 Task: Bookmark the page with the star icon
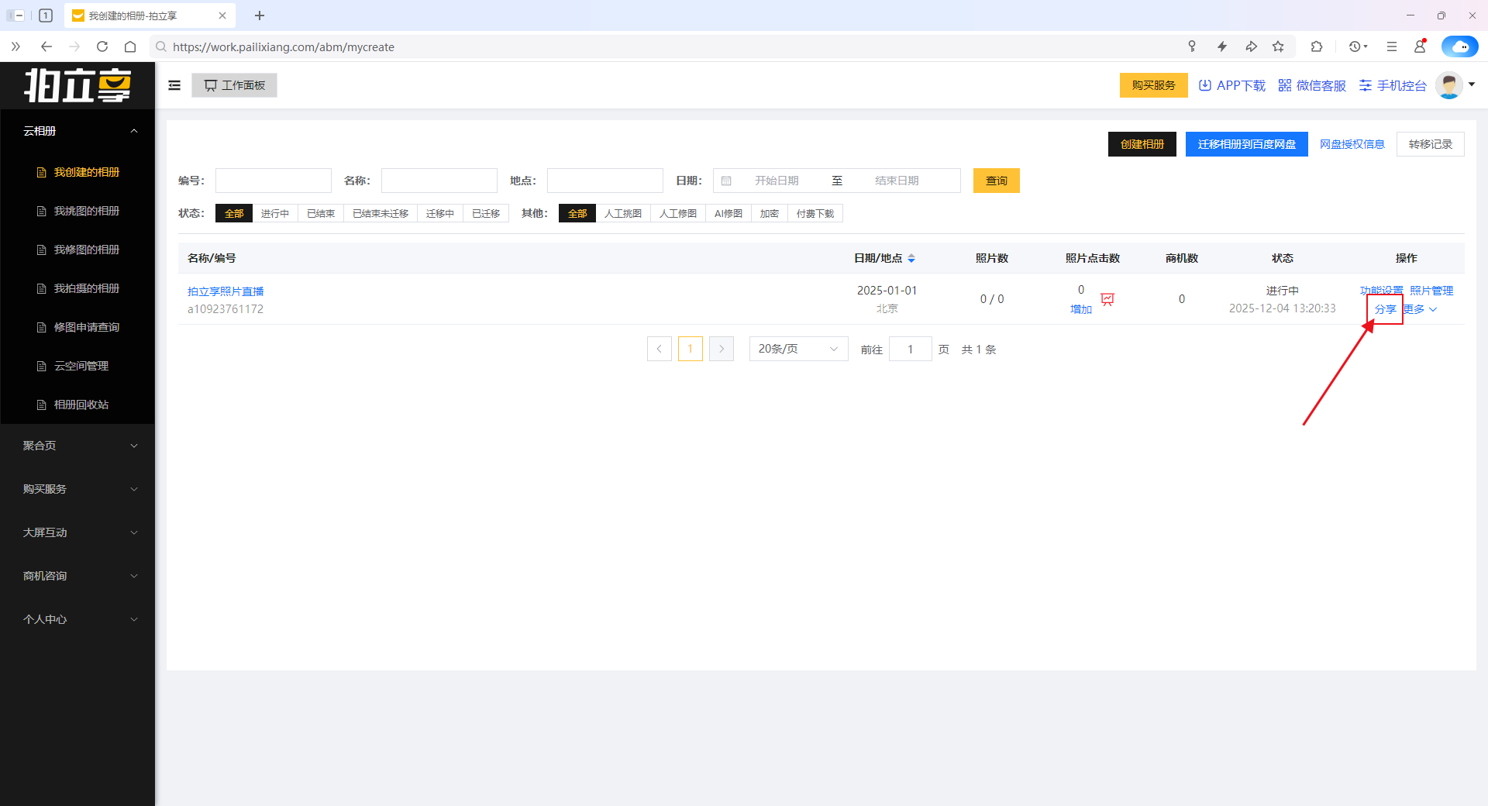point(1278,46)
